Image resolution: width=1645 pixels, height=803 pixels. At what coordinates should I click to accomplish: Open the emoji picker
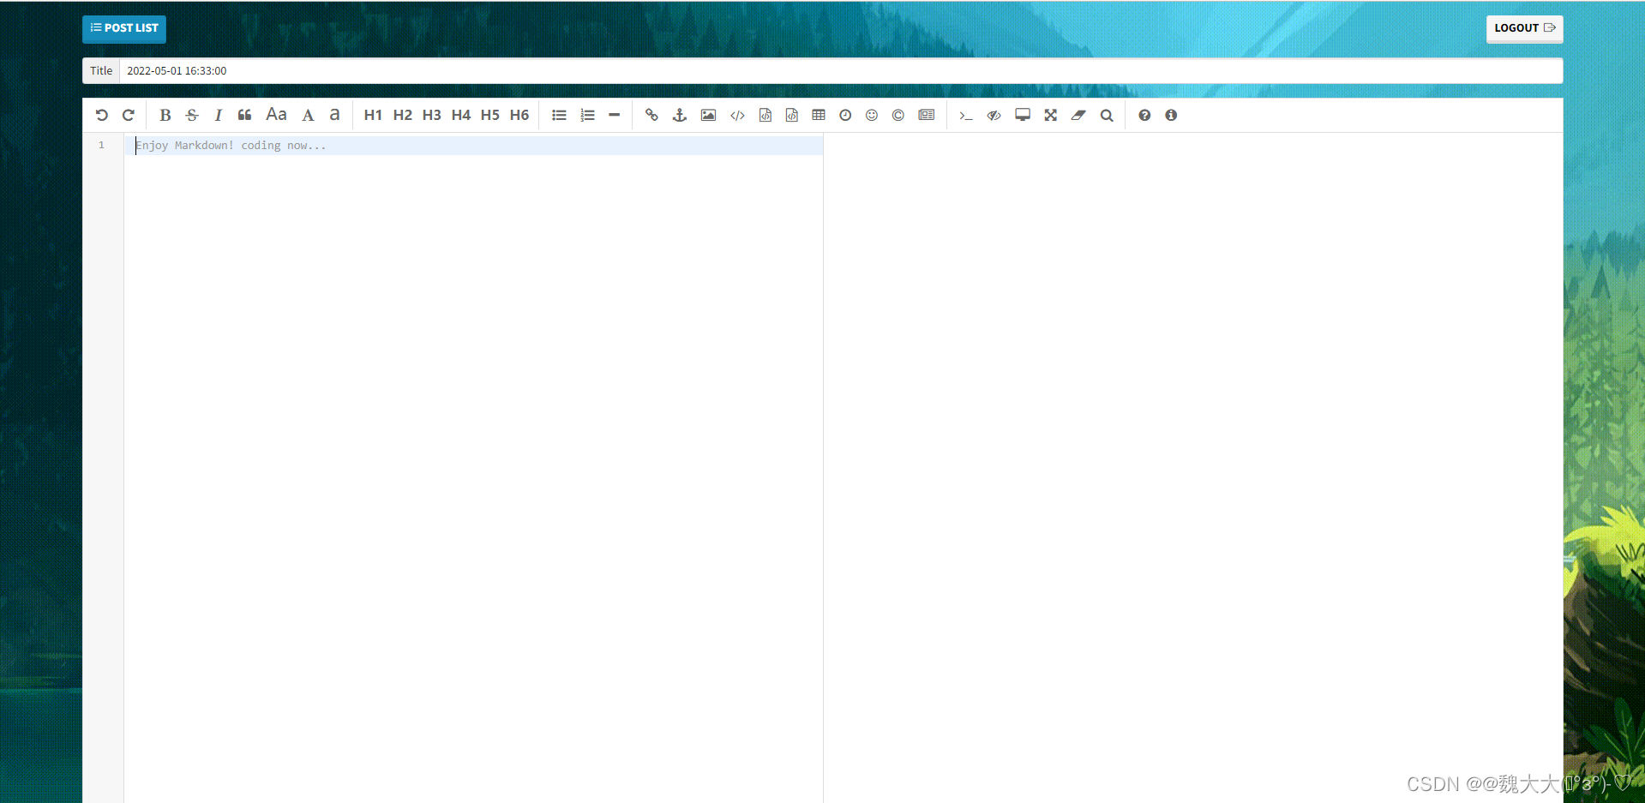pos(872,115)
